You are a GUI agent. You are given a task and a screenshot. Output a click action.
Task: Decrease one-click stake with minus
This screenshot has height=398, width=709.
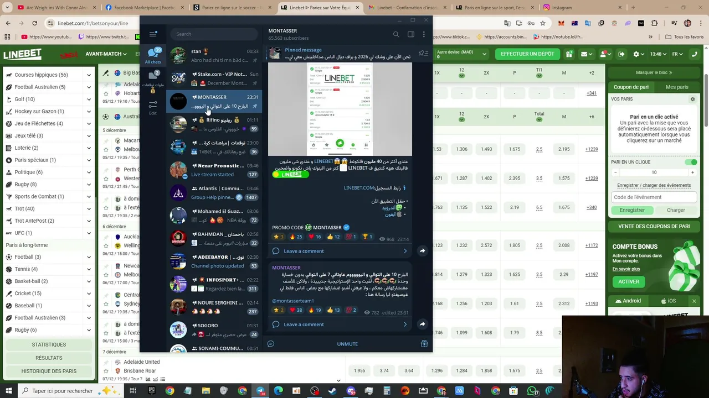(x=615, y=172)
